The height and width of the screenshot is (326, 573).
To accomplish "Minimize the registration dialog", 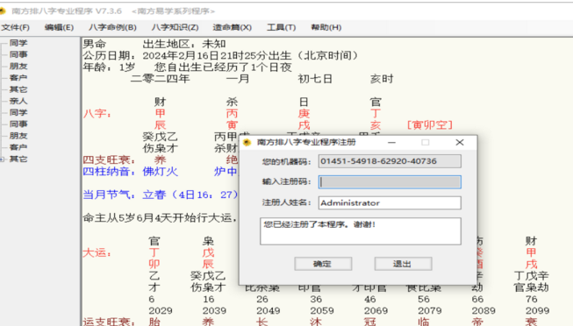I will click(x=391, y=142).
